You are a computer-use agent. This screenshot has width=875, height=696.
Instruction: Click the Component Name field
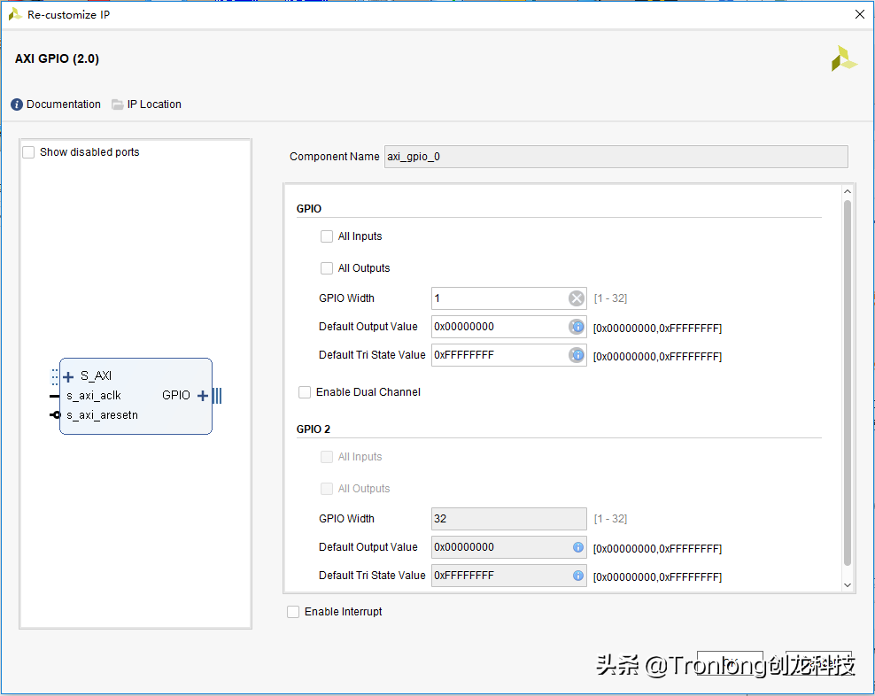point(616,157)
